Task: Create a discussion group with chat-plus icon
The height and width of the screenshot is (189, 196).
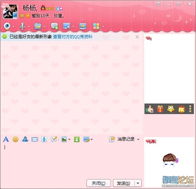Action: pyautogui.click(x=55, y=26)
